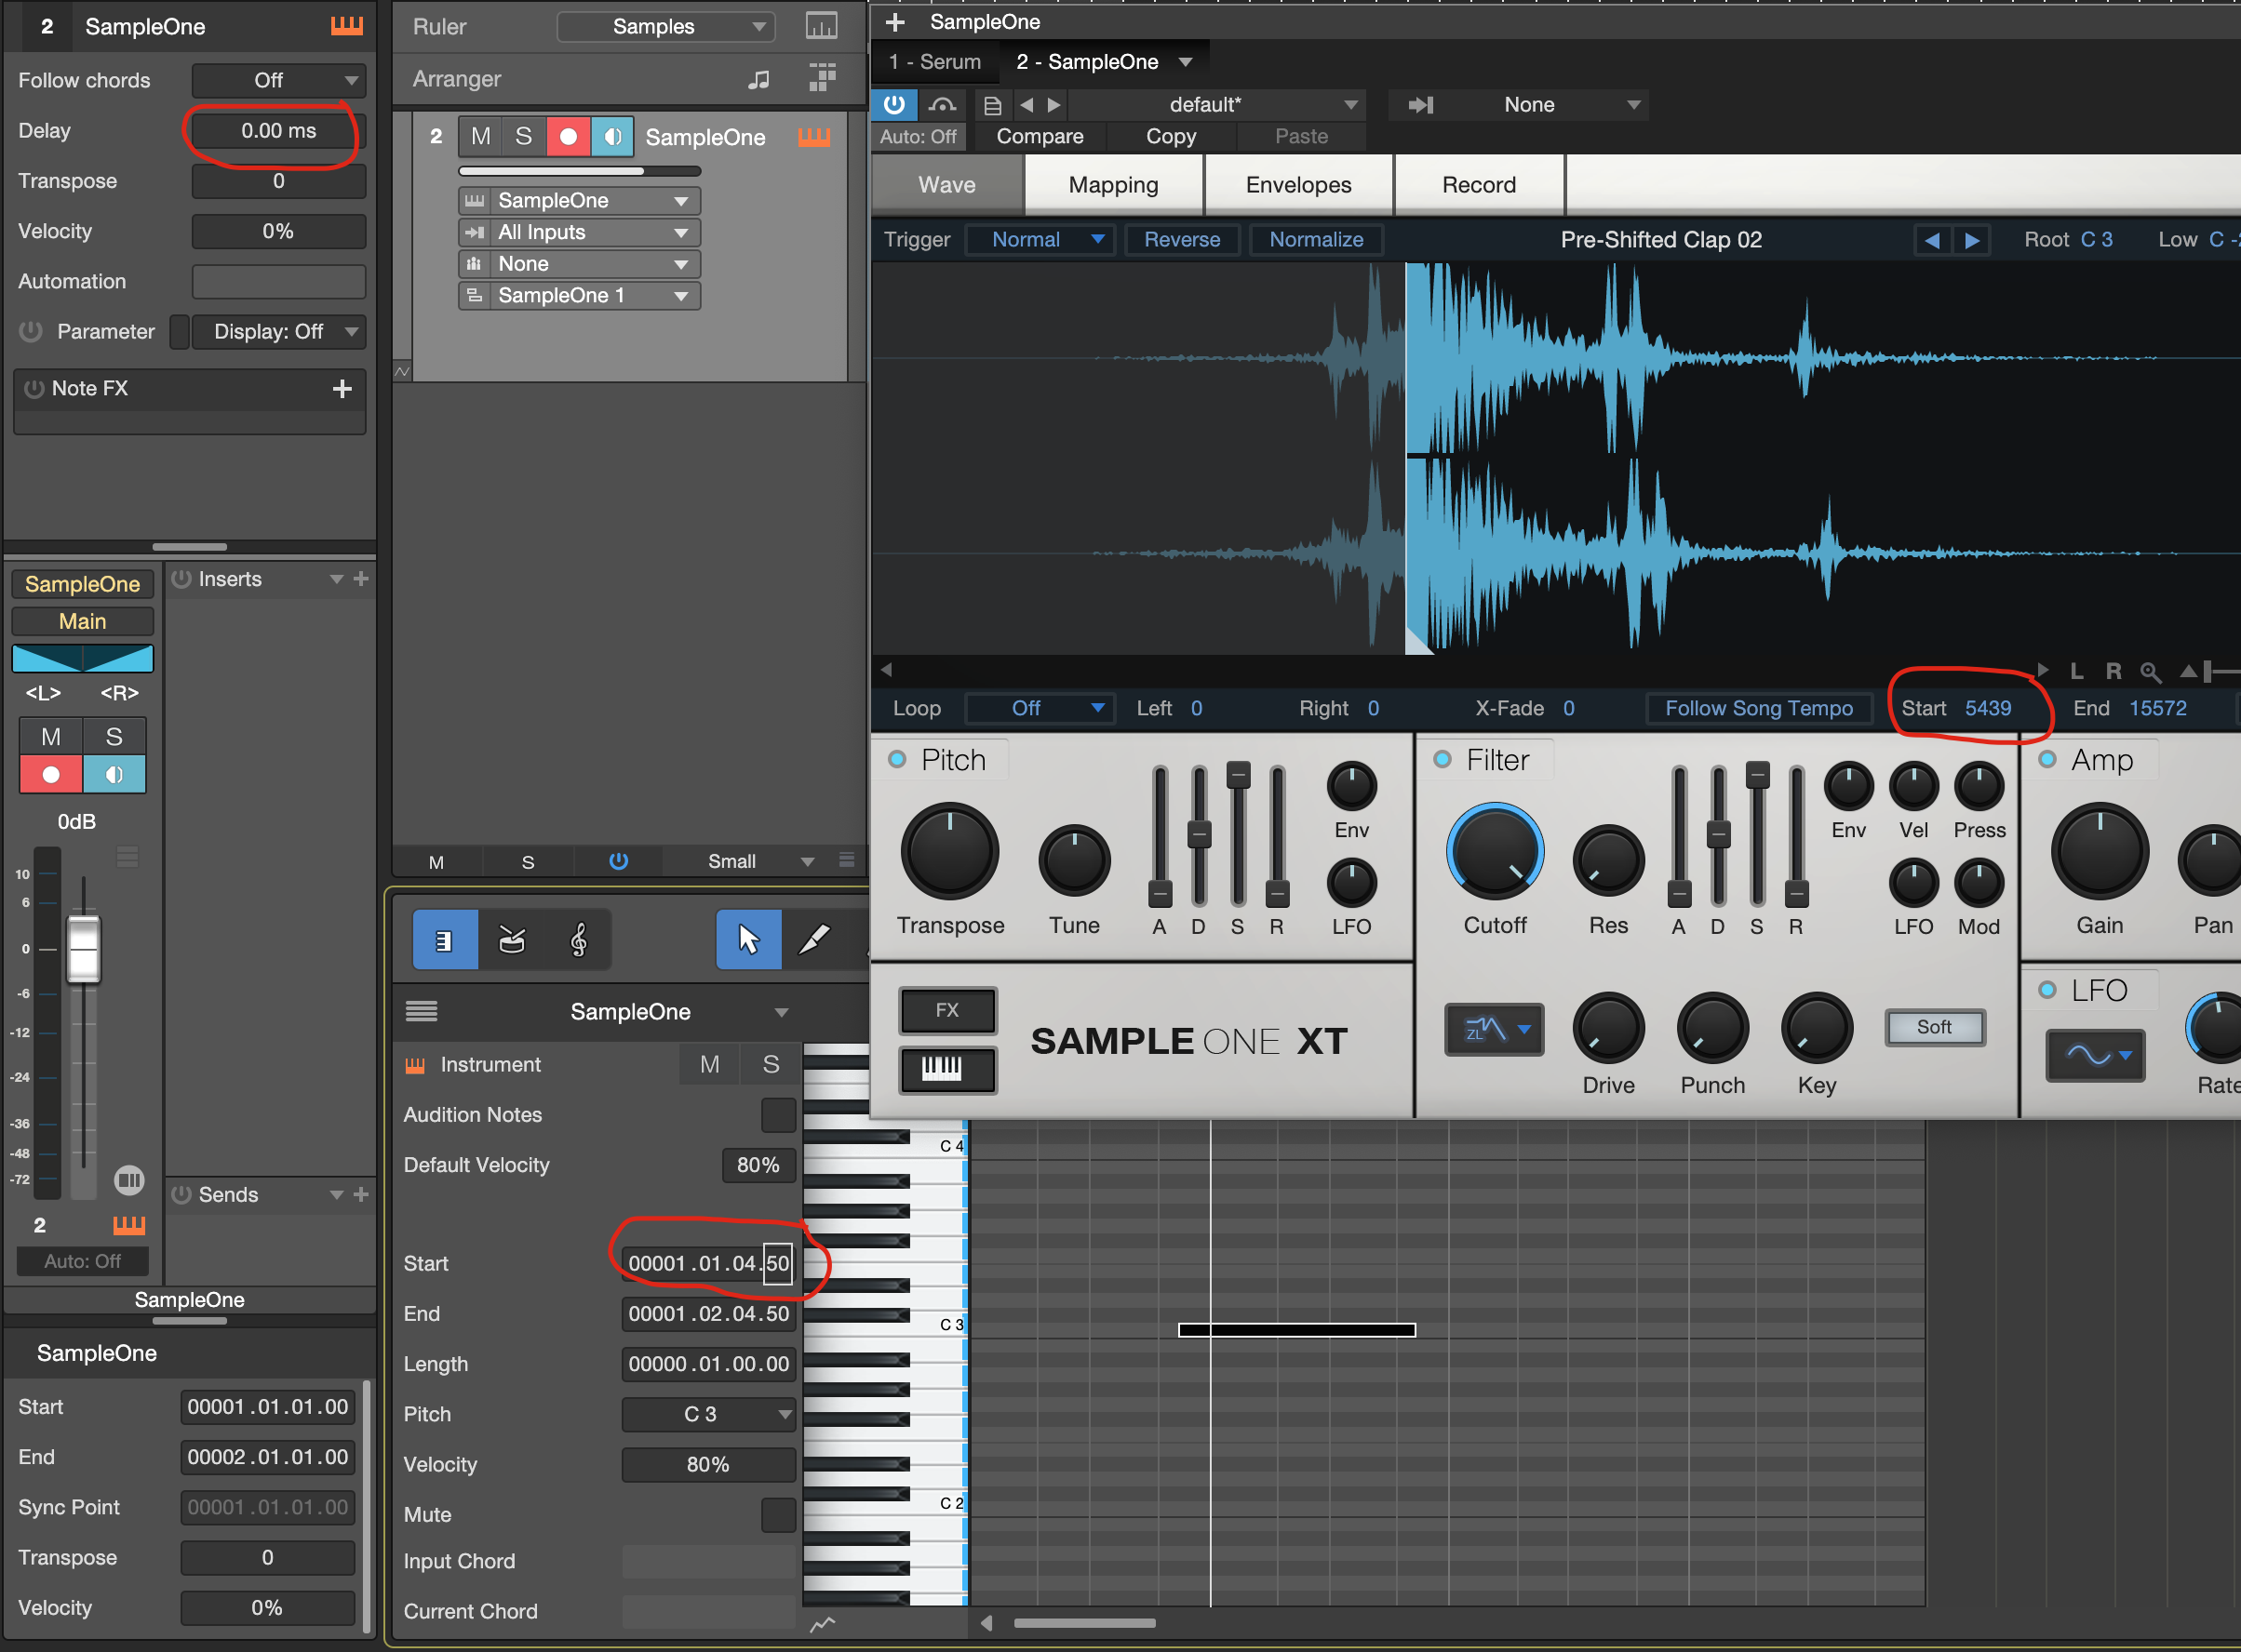Click the Copy preset button
The width and height of the screenshot is (2241, 1652).
[1171, 137]
